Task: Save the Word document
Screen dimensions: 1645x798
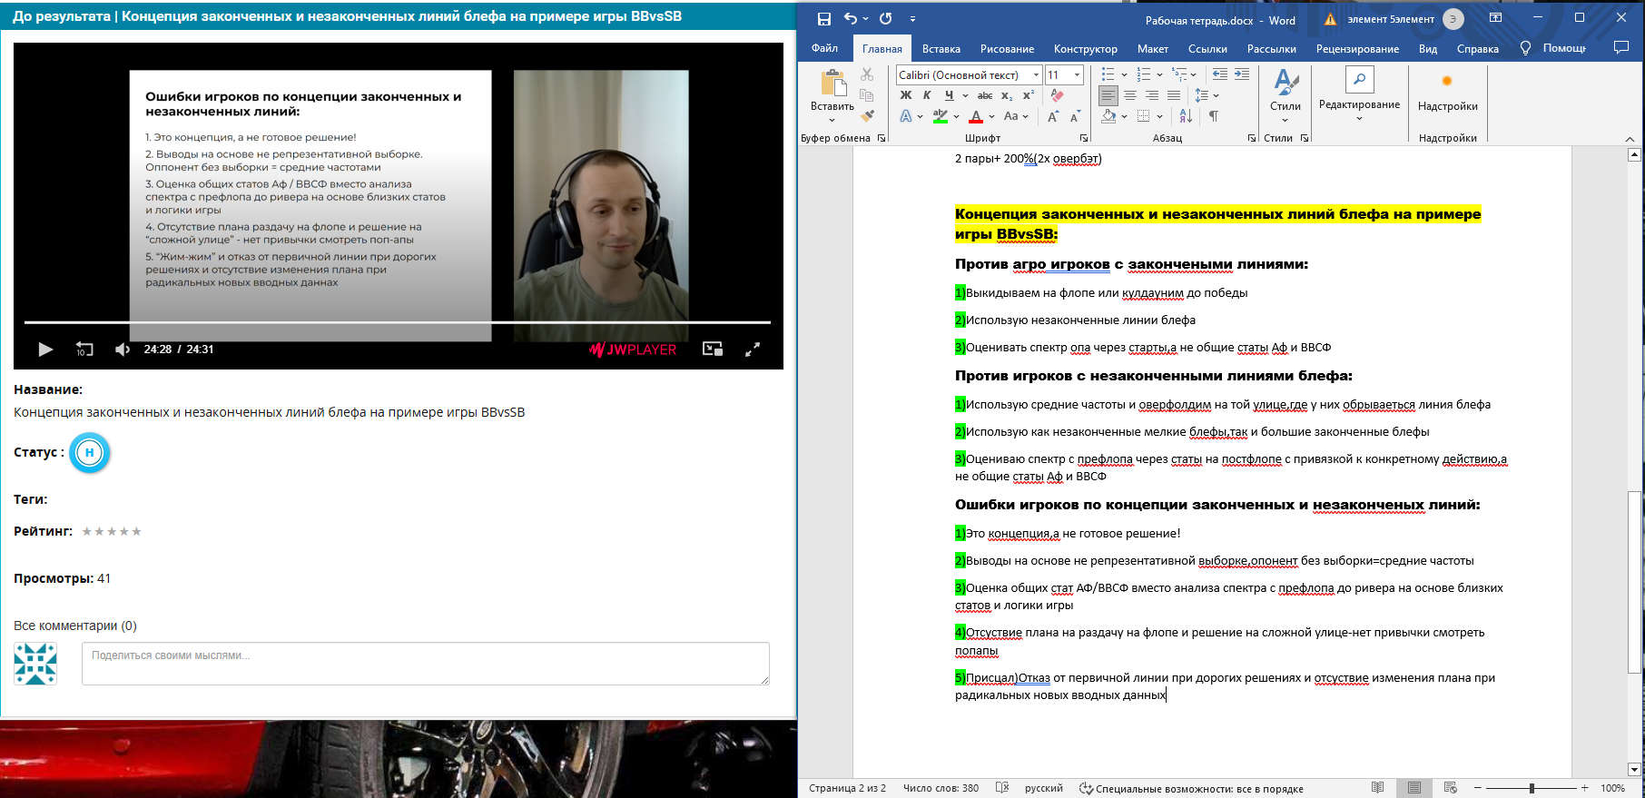Action: pos(824,19)
